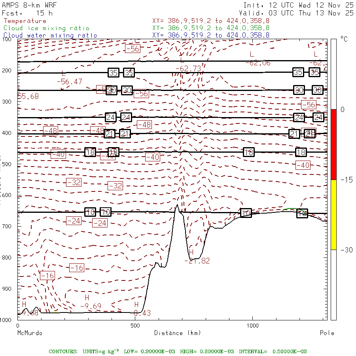The image size is (356, 356).
Task: Click the "-30" colorbar tick label
Action: 347,250
